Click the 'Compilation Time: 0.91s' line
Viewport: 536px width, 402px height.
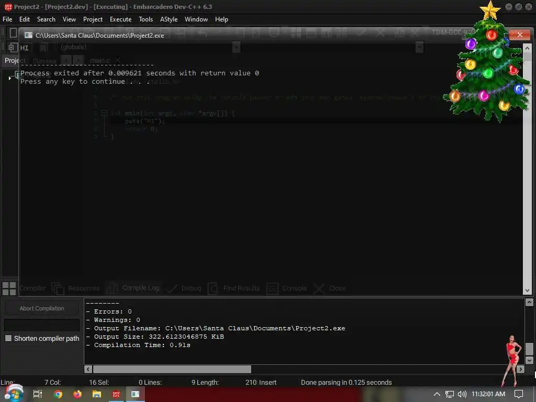point(138,345)
